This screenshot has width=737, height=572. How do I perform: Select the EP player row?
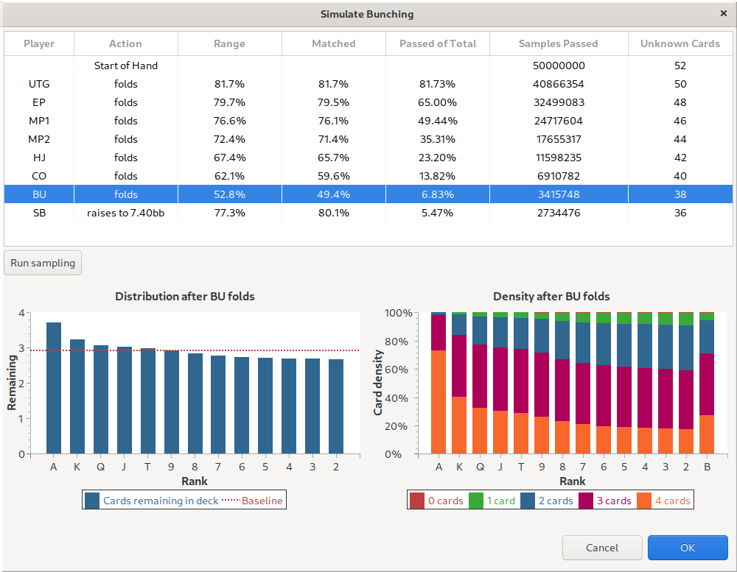click(x=368, y=102)
